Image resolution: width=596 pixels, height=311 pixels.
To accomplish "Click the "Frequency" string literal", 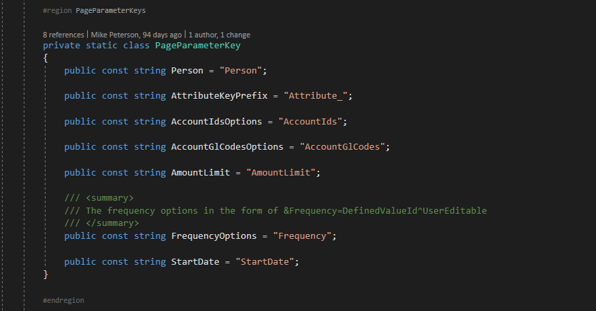I will tap(302, 236).
